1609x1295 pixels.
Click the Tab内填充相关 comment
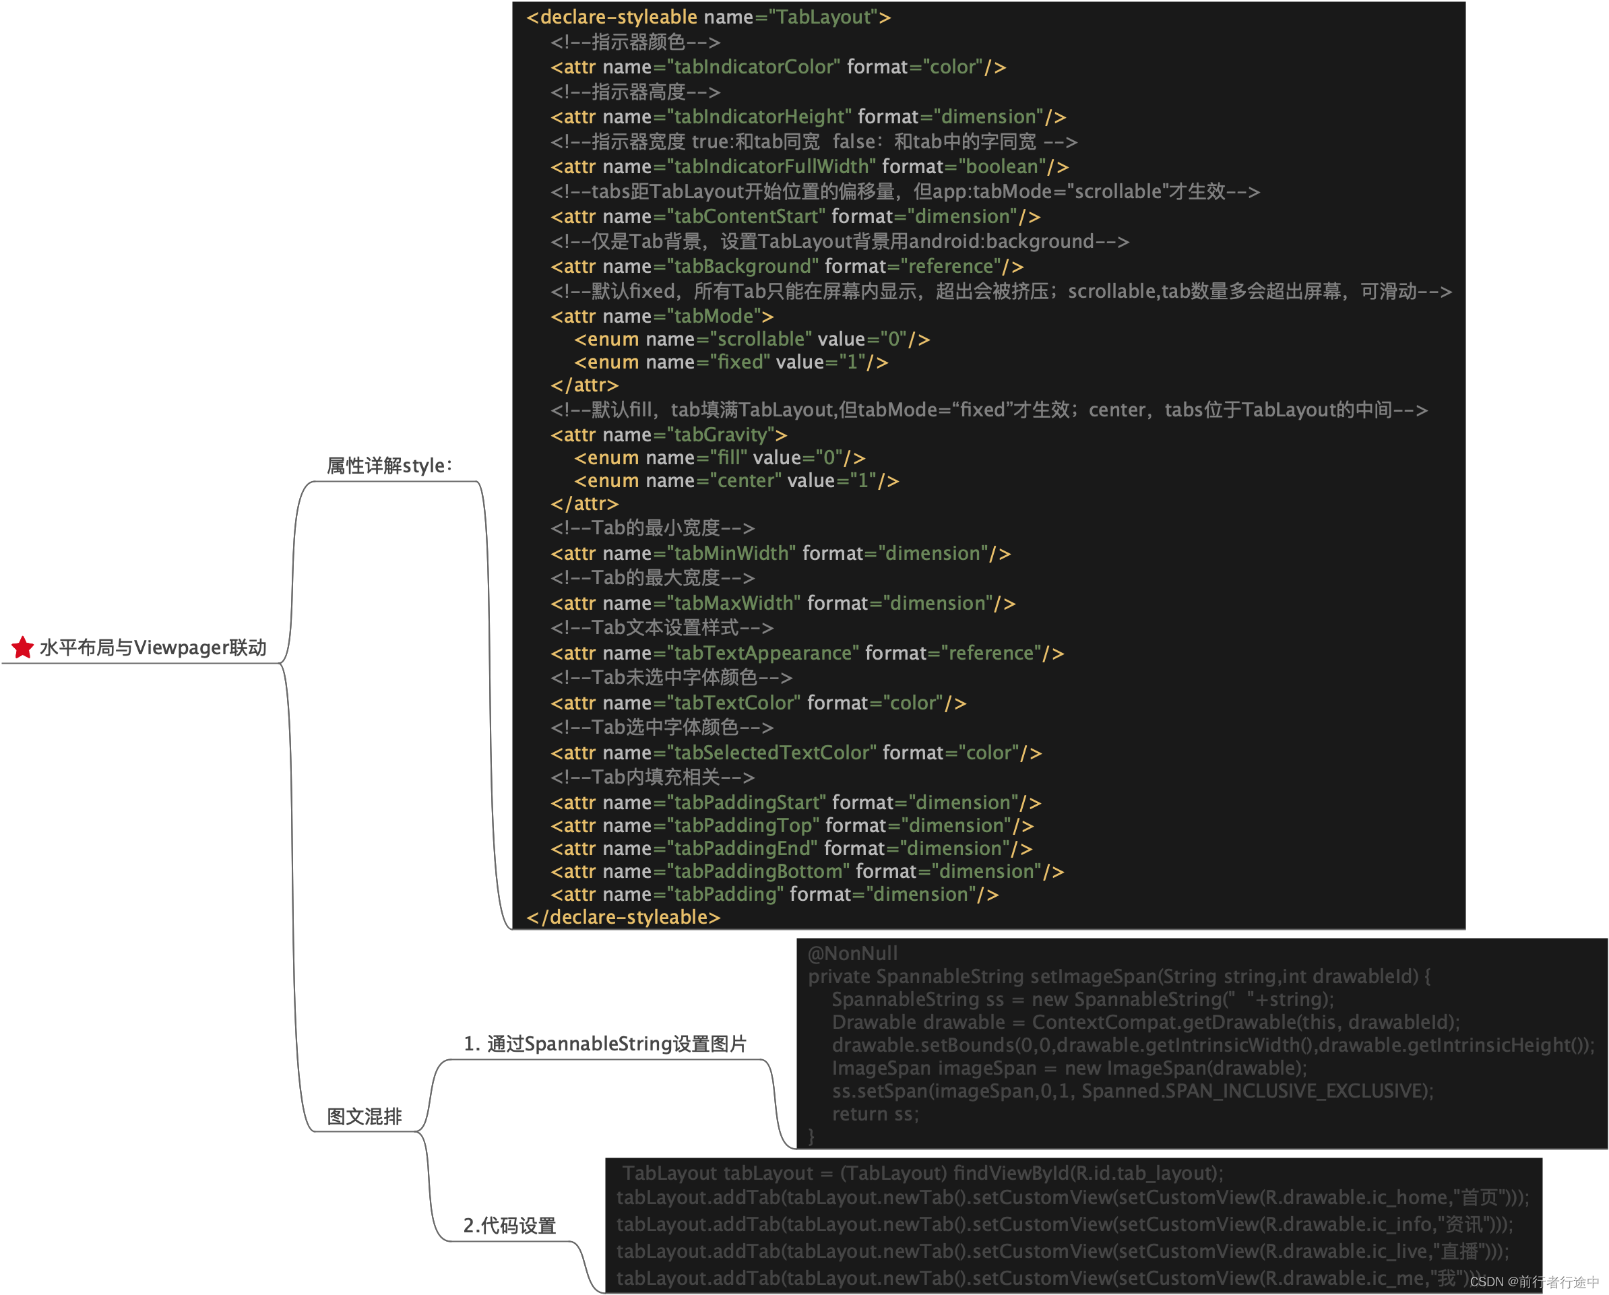652,778
